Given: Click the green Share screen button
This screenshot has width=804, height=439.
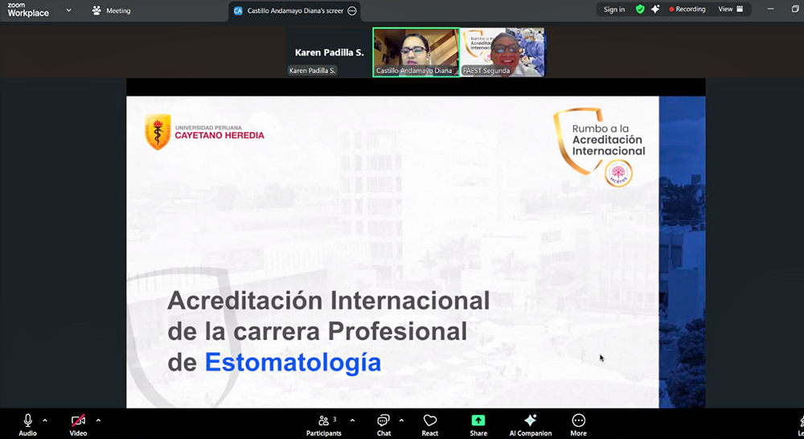Looking at the screenshot, I should point(478,421).
